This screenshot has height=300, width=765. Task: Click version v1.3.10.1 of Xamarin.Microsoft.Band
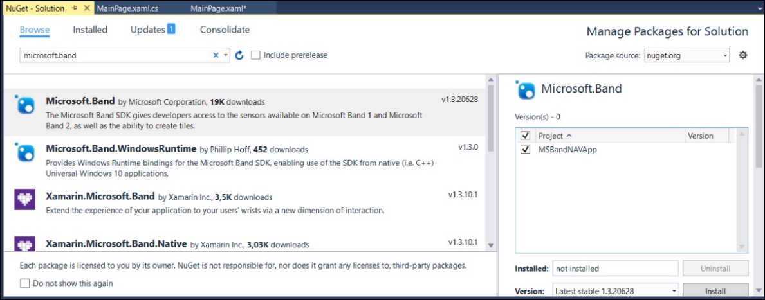pyautogui.click(x=463, y=194)
